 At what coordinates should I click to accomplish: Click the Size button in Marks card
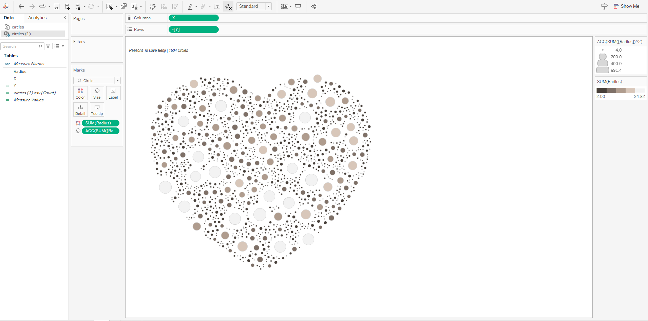97,93
